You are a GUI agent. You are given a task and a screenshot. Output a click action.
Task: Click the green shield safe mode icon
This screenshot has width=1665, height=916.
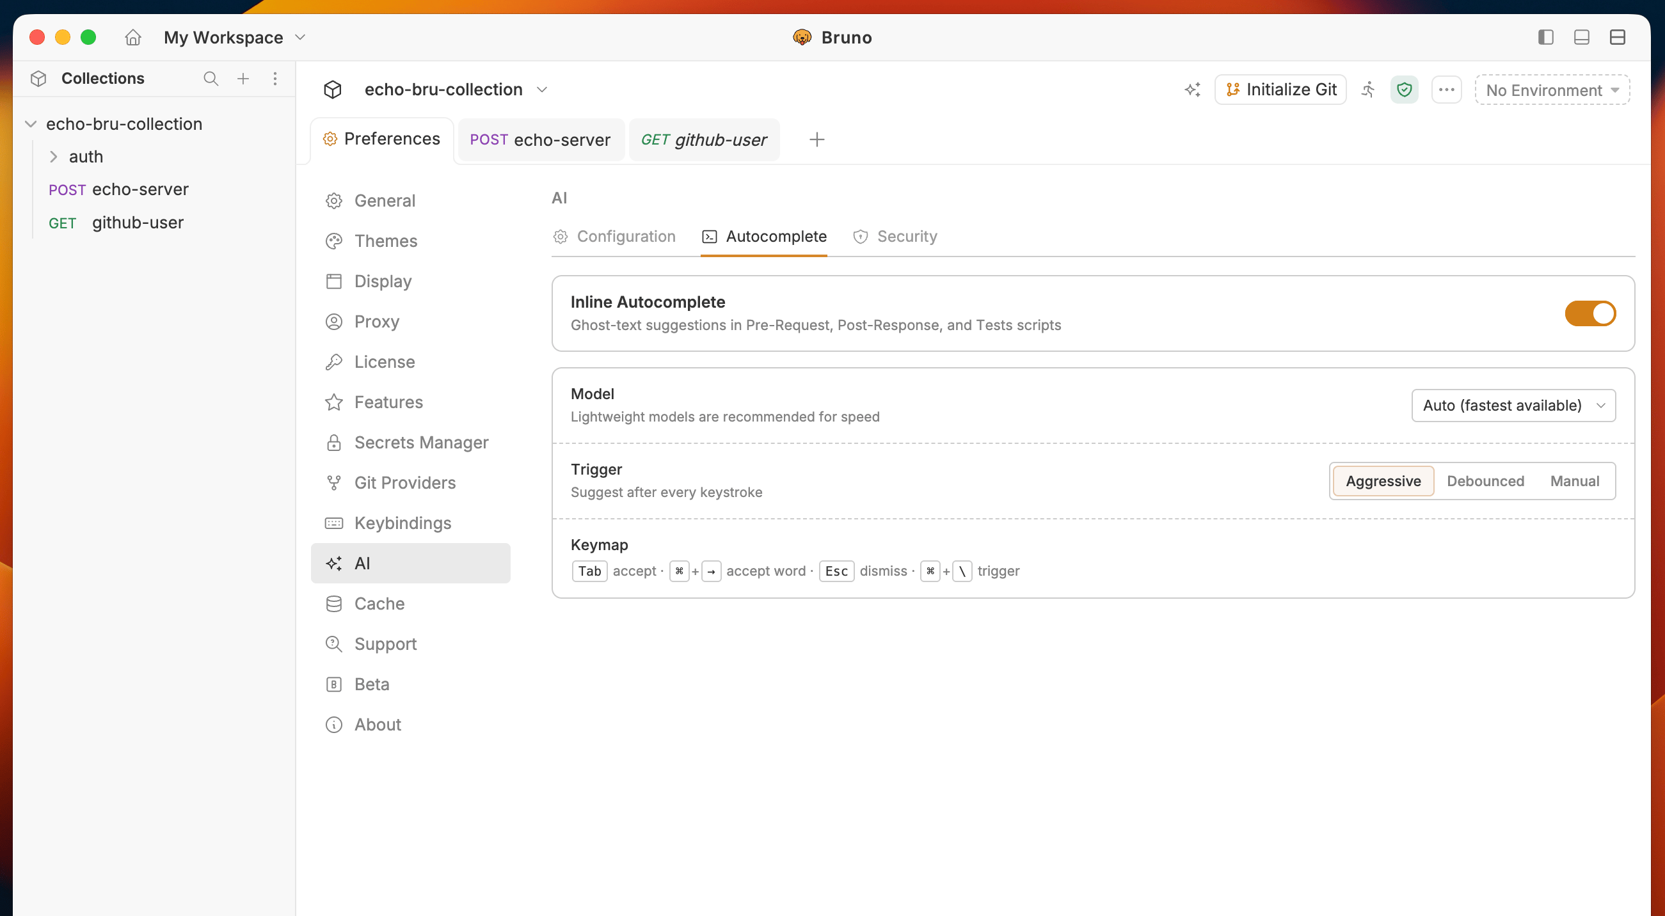point(1405,90)
